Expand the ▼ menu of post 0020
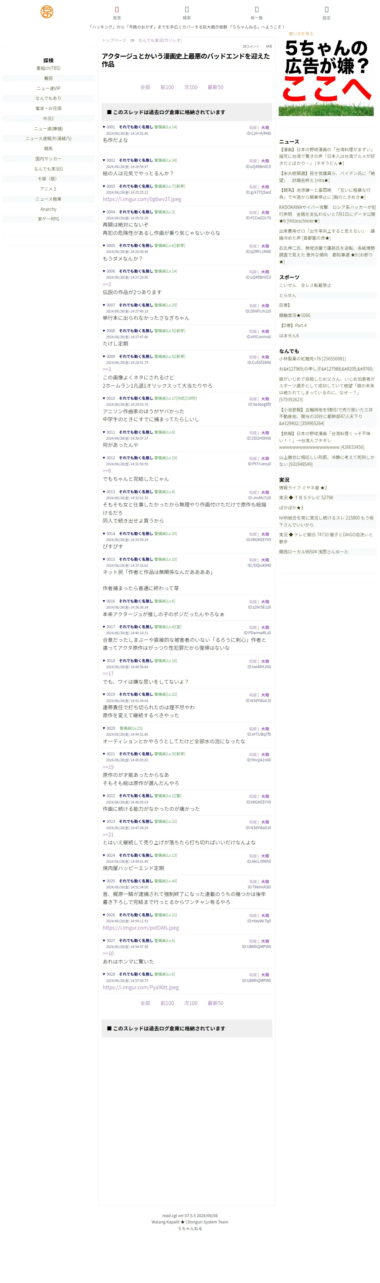This screenshot has width=380, height=1283. 104,728
